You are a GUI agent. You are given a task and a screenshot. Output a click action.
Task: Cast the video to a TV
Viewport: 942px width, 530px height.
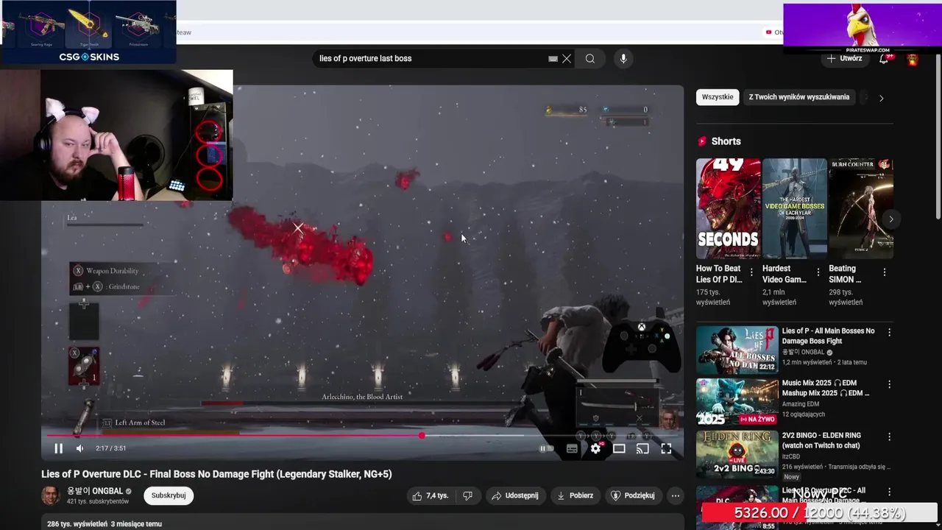point(642,448)
